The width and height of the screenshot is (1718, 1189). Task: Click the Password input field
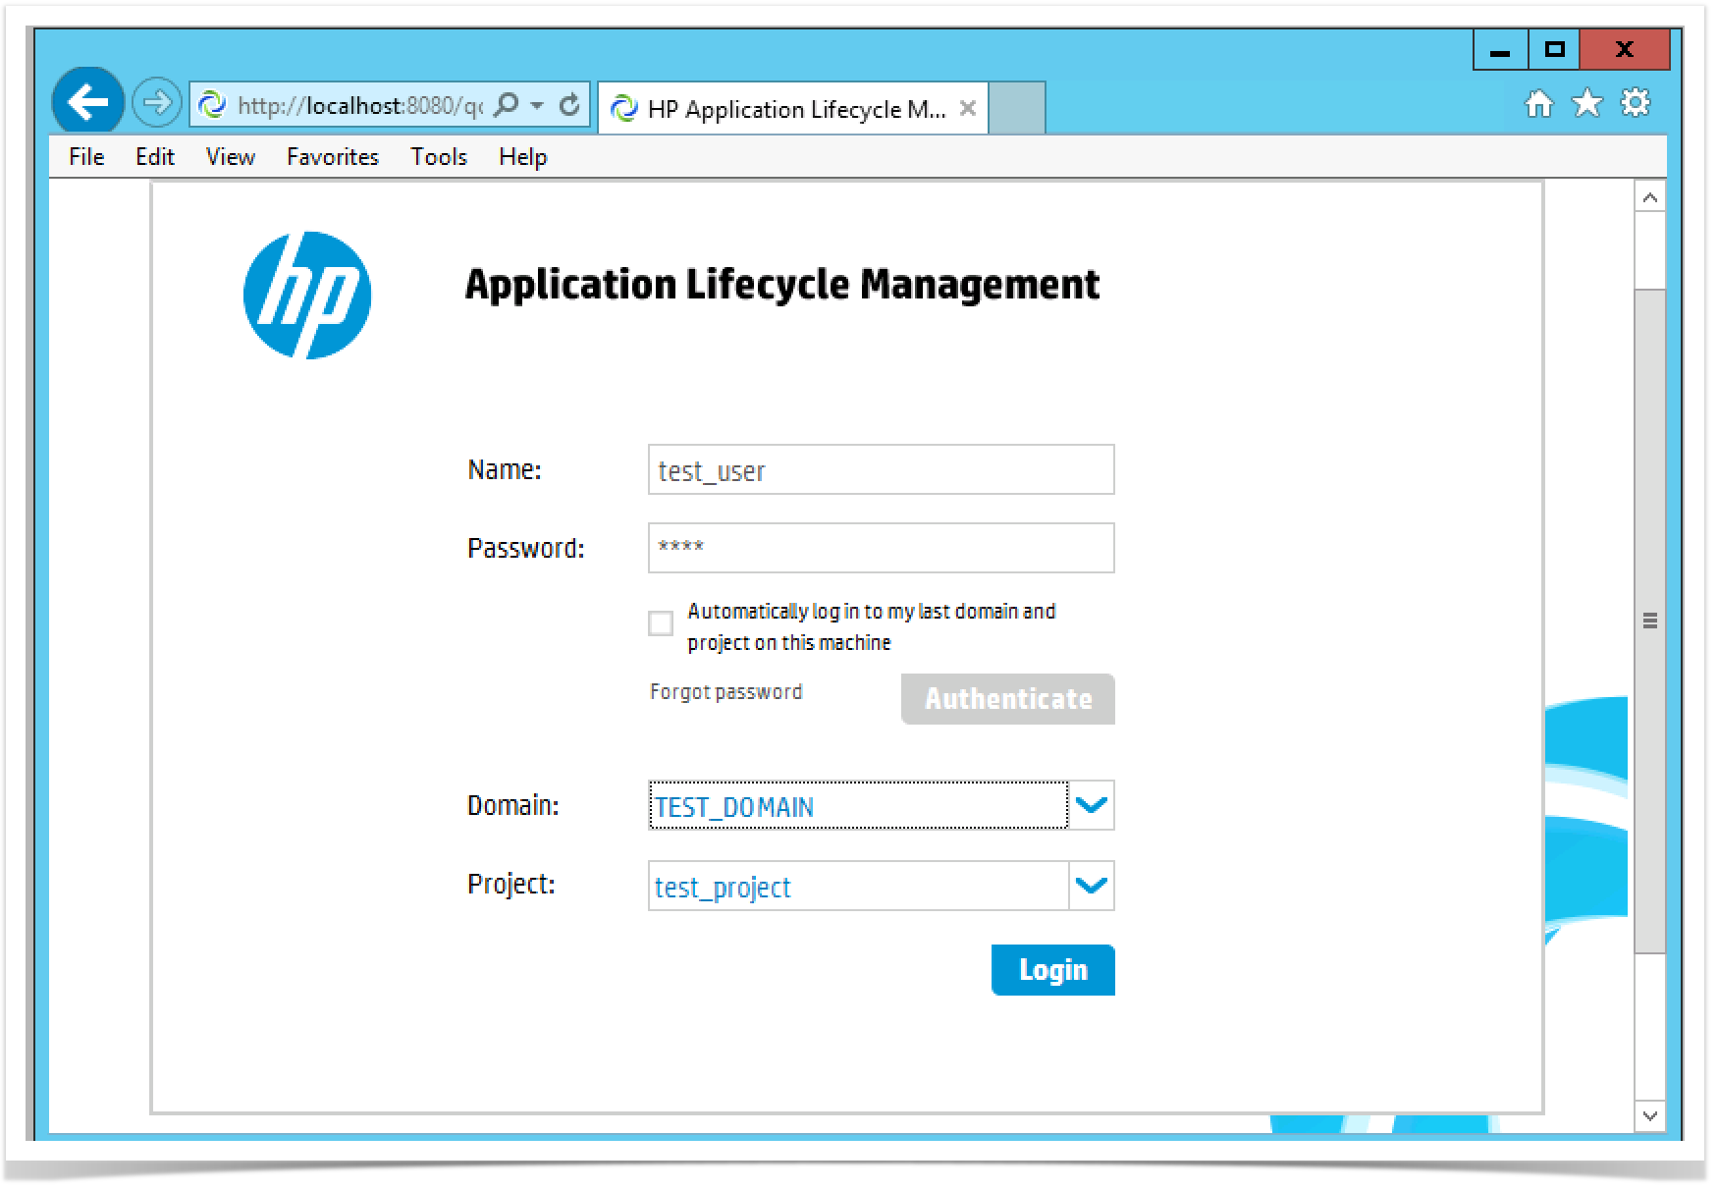pyautogui.click(x=882, y=548)
